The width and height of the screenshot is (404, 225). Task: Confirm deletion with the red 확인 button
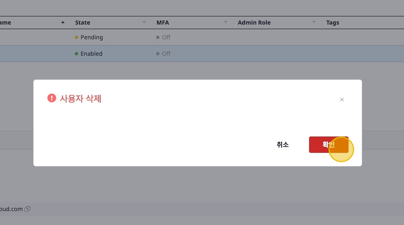(x=328, y=145)
